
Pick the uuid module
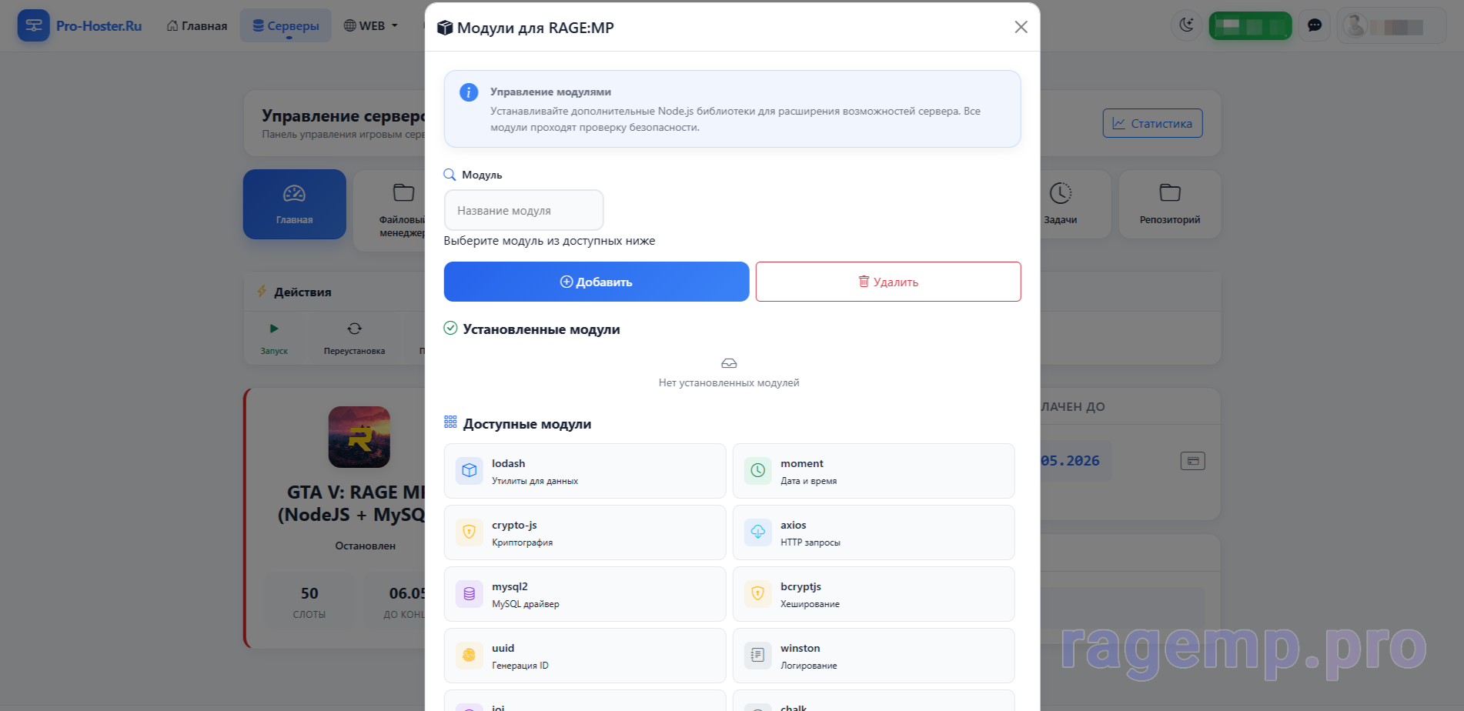pos(584,656)
